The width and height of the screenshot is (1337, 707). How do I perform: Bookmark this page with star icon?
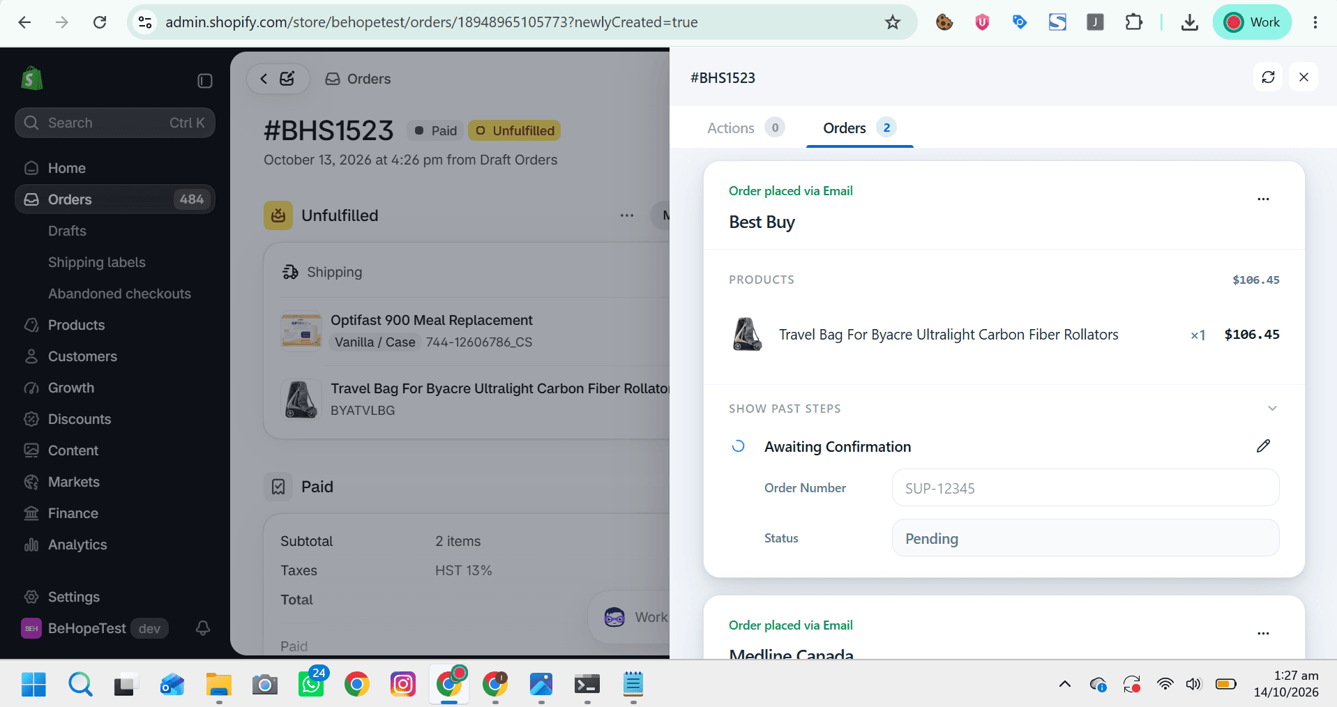click(x=893, y=22)
